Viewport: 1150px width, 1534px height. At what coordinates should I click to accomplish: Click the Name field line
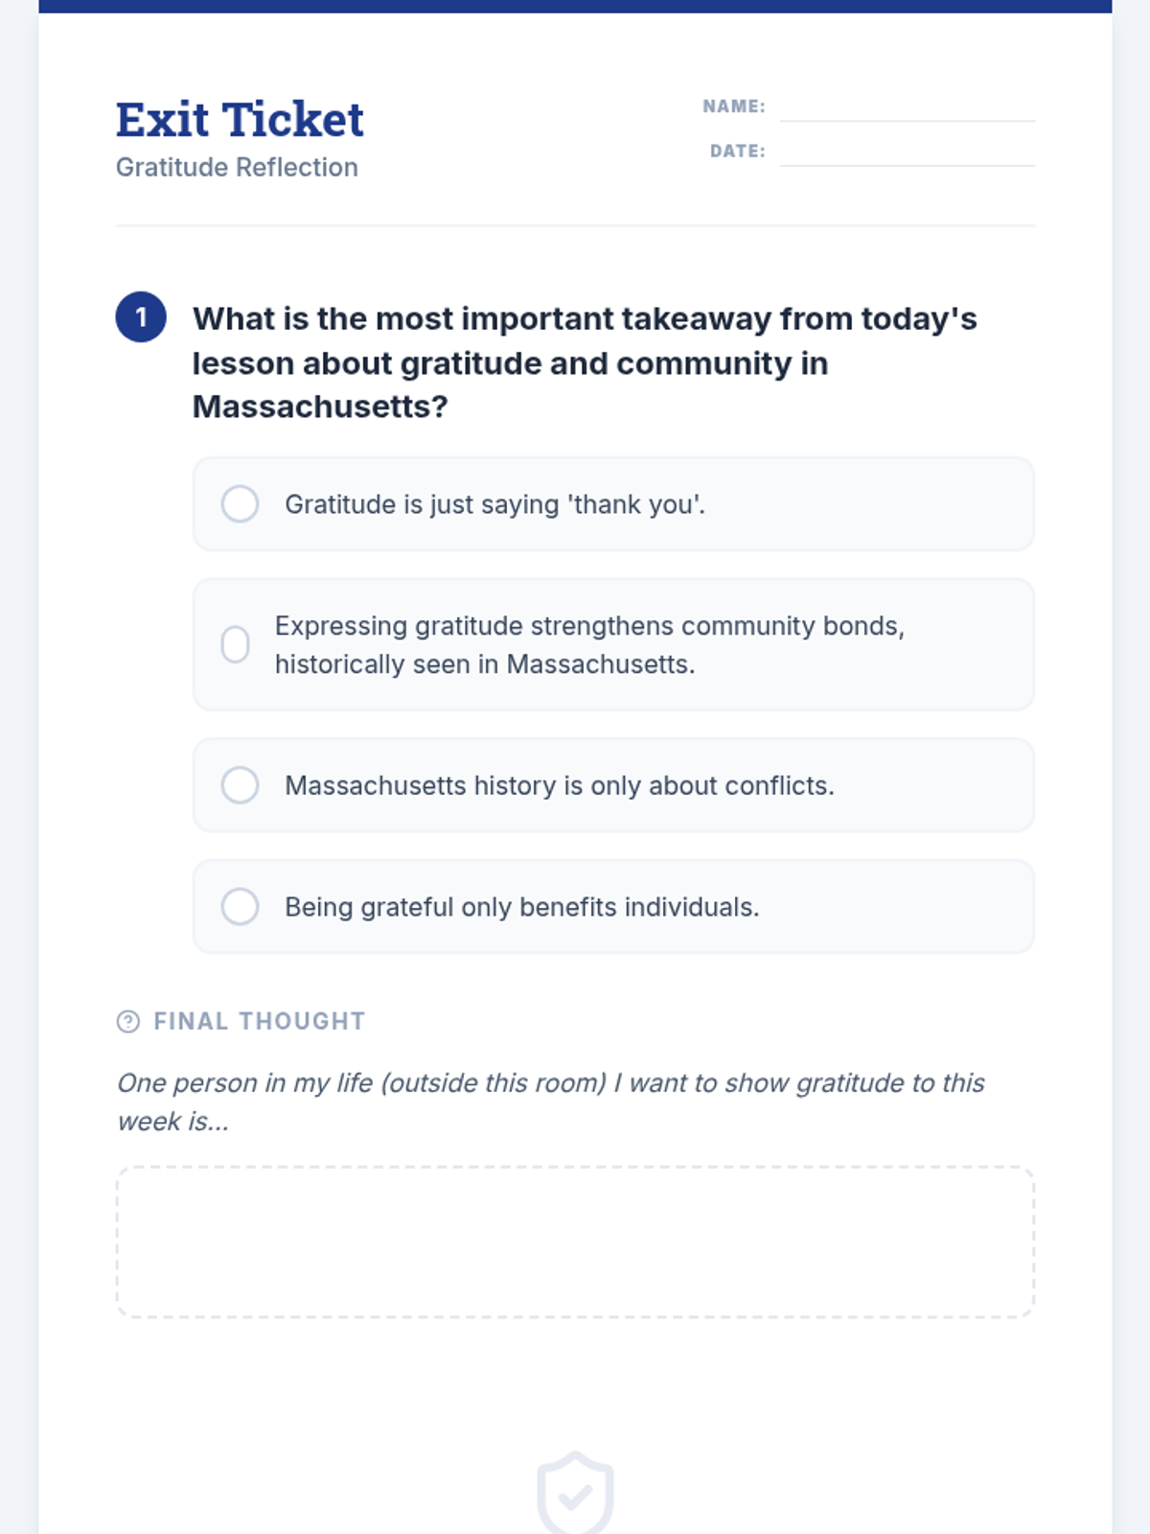click(907, 109)
